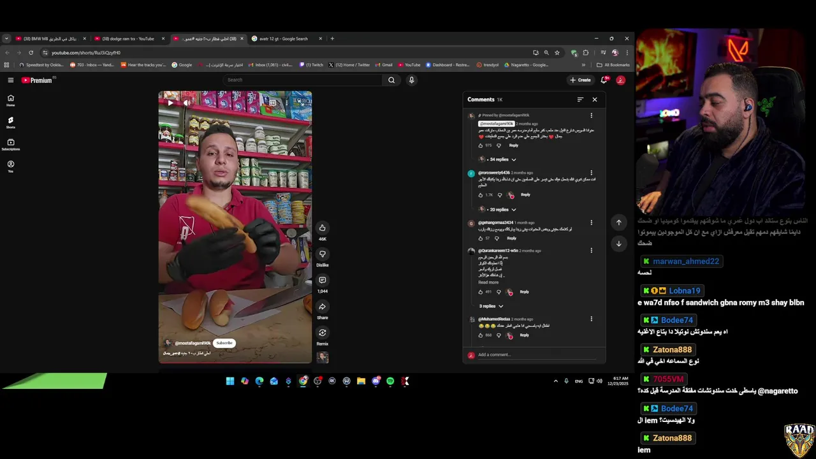Click the search magnifier button
This screenshot has width=816, height=459.
coord(391,80)
